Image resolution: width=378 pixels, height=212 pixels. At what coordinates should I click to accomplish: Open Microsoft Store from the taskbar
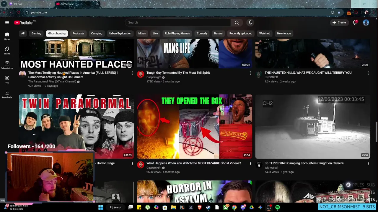pyautogui.click(x=165, y=207)
